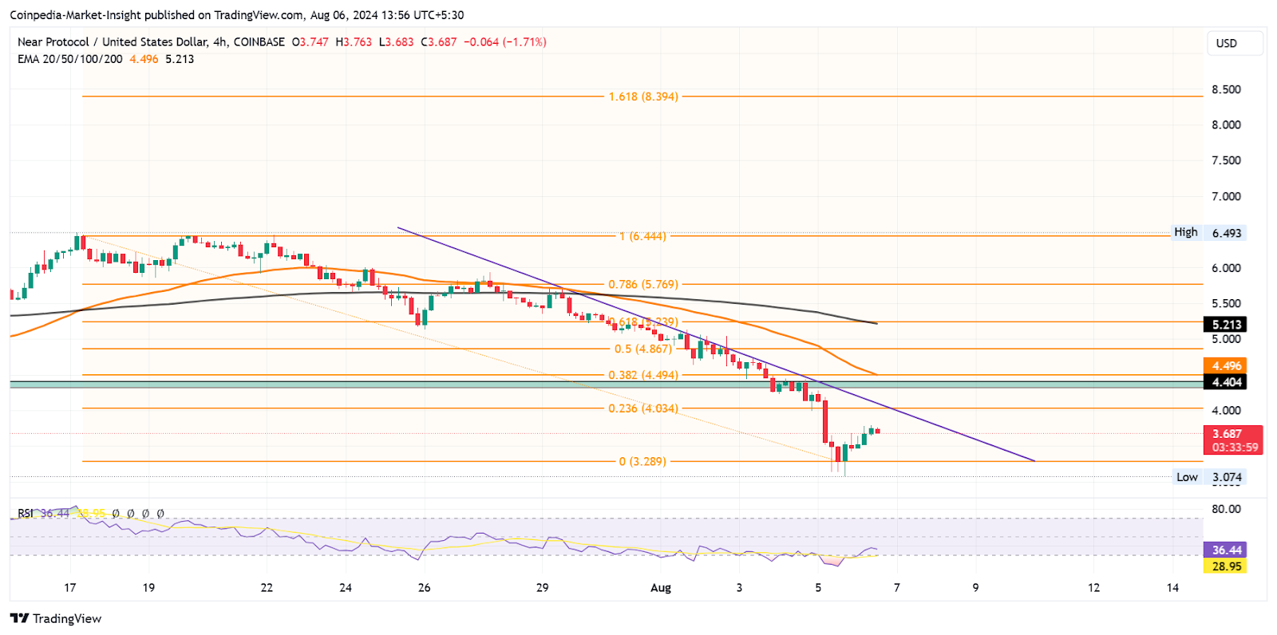Click the 7.000 price axis tick
The width and height of the screenshot is (1277, 635).
[1226, 196]
